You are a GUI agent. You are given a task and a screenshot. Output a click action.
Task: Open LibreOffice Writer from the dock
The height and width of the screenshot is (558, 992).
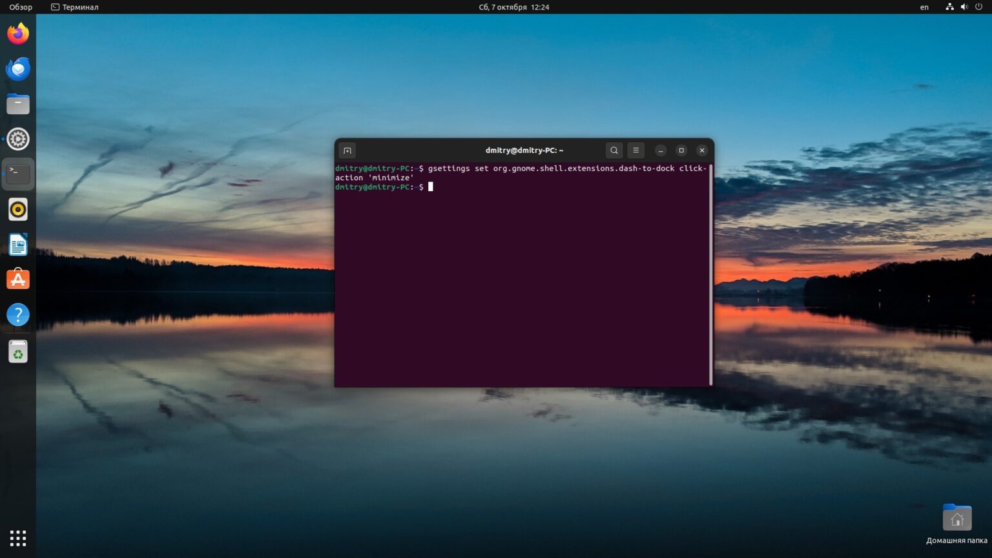tap(17, 244)
